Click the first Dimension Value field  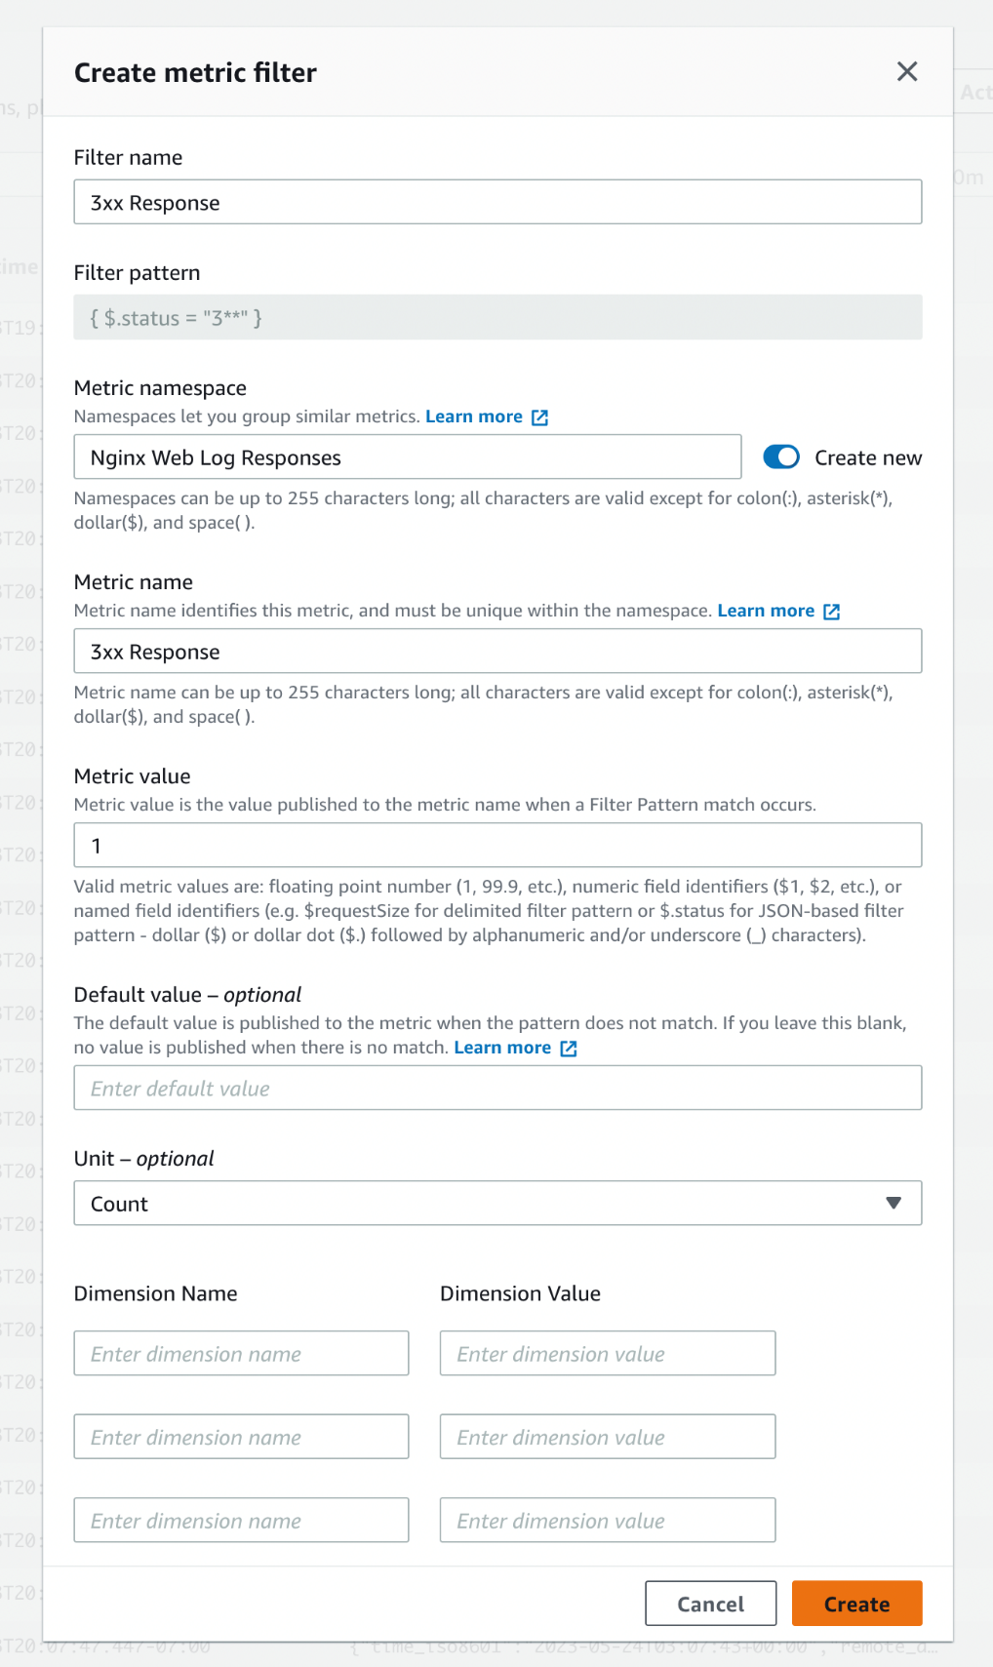pyautogui.click(x=607, y=1353)
